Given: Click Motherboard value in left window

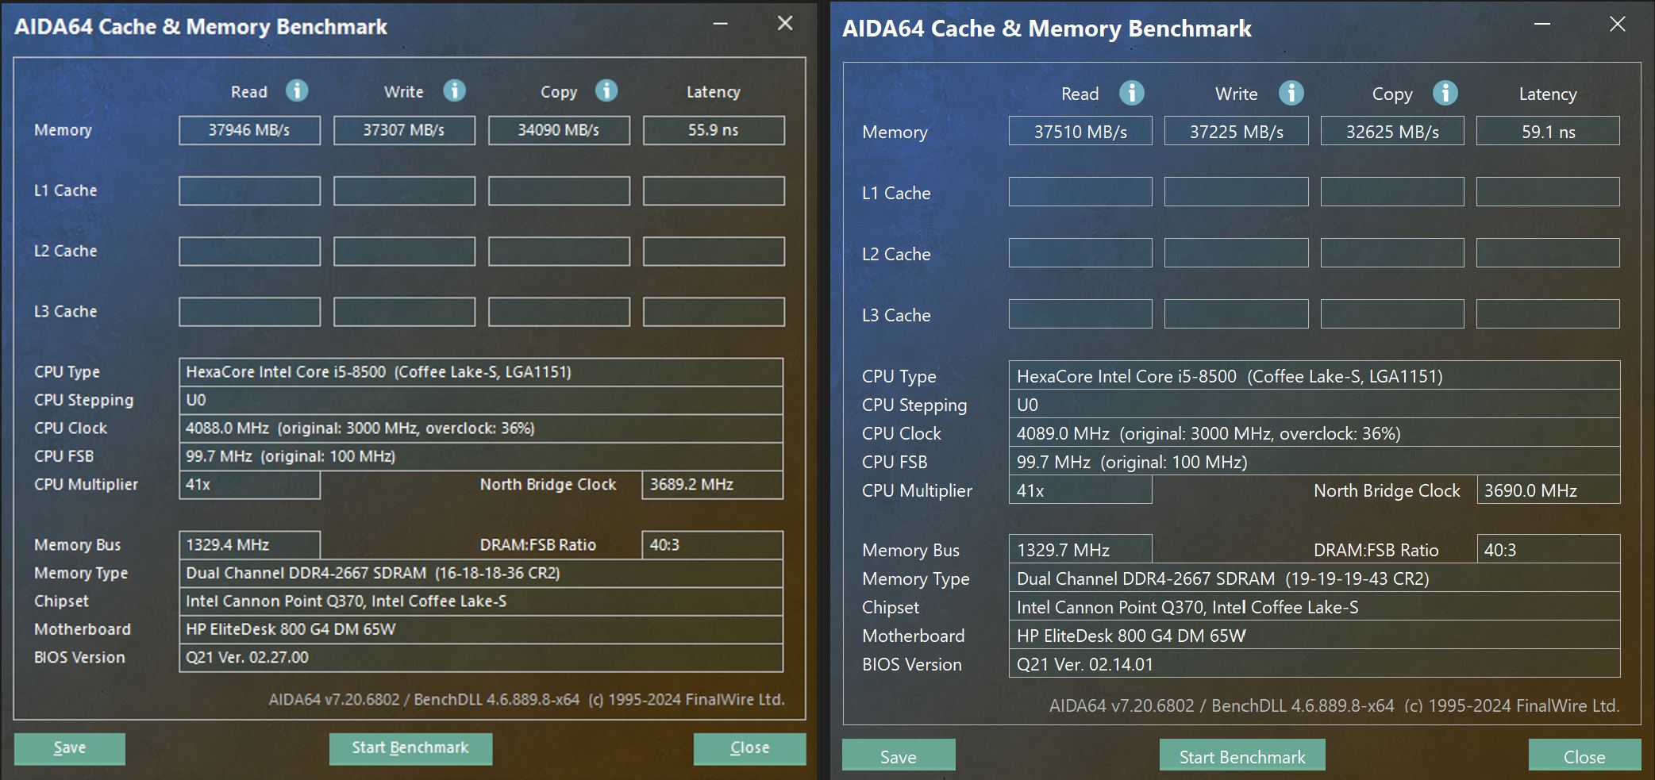Looking at the screenshot, I should pyautogui.click(x=481, y=629).
